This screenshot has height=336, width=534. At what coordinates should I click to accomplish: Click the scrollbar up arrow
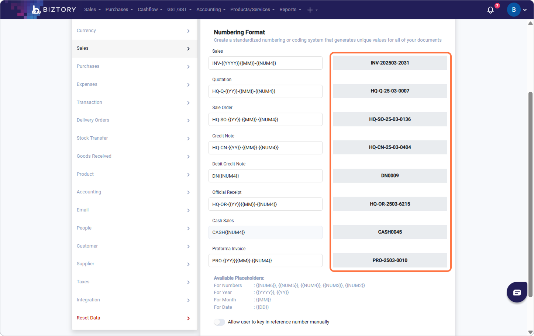[530, 23]
